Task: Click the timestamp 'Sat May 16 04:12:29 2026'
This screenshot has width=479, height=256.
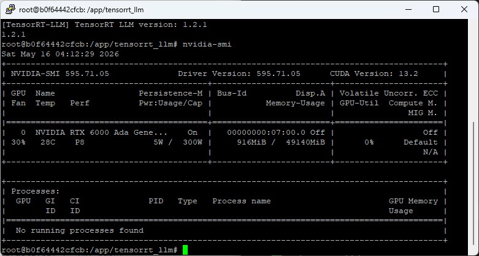Action: [x=60, y=55]
